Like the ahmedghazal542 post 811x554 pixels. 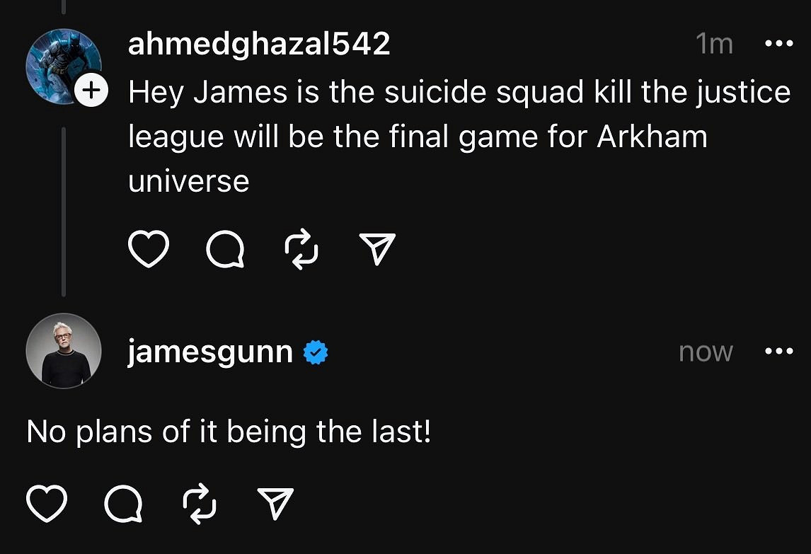coord(149,249)
